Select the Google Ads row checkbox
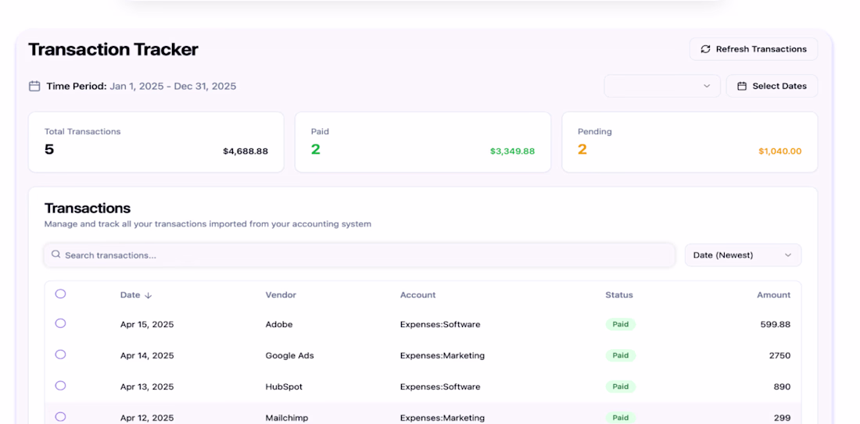 tap(60, 355)
